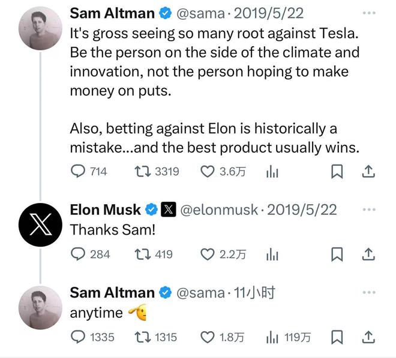Reply to Elon Musk's 'Thanks Sam!' tweet
Viewport: 396px width, 358px height.
[79, 254]
